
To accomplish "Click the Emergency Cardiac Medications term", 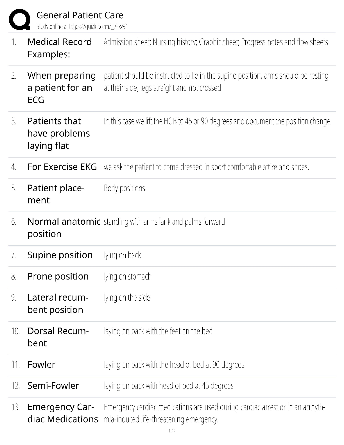I will pyautogui.click(x=62, y=413).
